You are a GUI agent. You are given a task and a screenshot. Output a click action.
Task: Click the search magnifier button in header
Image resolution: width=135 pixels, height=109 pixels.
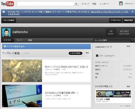[76, 4]
